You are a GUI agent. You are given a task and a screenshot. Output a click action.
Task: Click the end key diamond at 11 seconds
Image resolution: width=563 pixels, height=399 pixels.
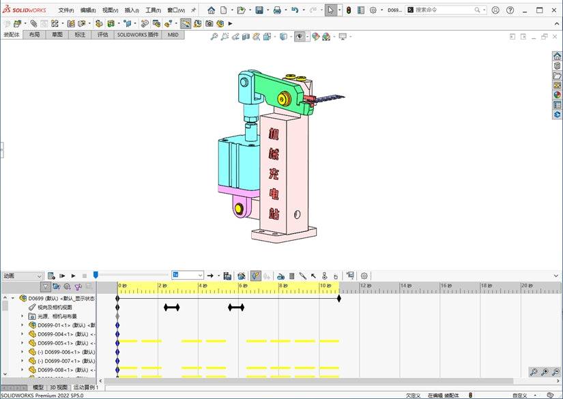point(339,298)
